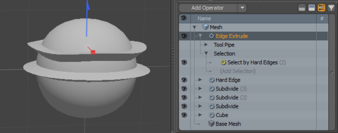Screen dimensions: 338x133
Task: Open the Add Operator dropdown arrow
Action: (x=242, y=8)
